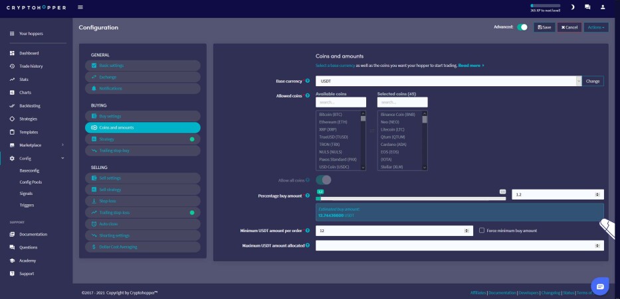620x299 pixels.
Task: Collapse the Config submenu chevron
Action: pyautogui.click(x=62, y=158)
